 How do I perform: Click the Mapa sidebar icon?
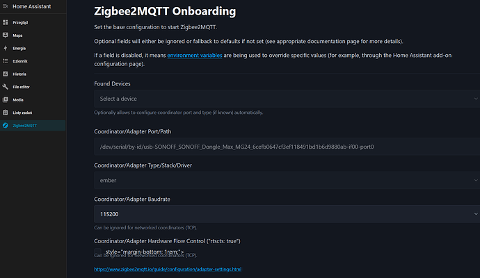[x=6, y=35]
